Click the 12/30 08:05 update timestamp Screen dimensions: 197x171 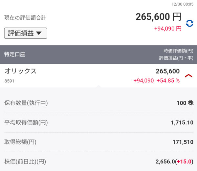coord(183,4)
